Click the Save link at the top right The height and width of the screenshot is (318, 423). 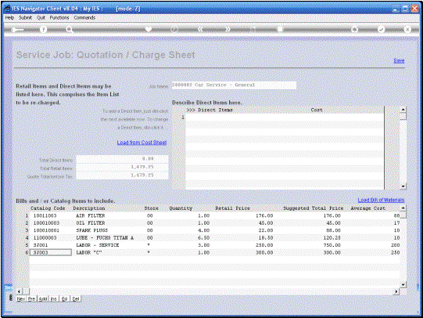(399, 60)
